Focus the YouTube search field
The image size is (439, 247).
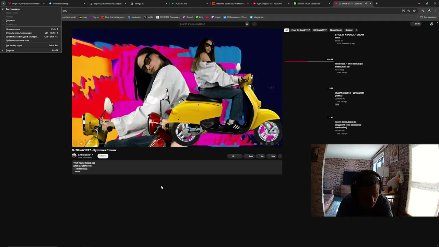(211, 24)
